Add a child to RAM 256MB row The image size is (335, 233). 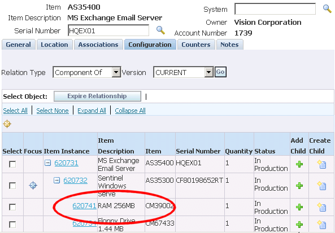point(299,207)
